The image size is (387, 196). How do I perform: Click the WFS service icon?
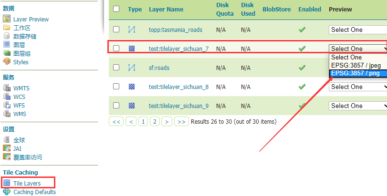pos(7,105)
